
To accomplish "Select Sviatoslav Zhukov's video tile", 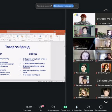I will pos(104,31).
